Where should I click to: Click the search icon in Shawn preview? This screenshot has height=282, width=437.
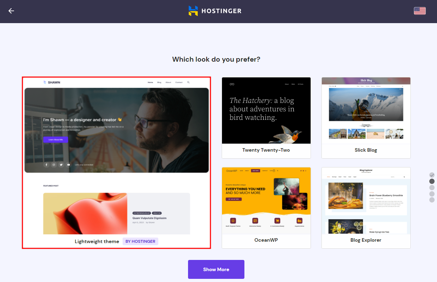click(188, 82)
